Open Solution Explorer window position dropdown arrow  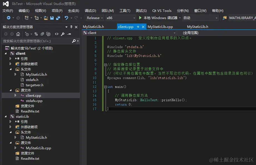tap(66, 27)
